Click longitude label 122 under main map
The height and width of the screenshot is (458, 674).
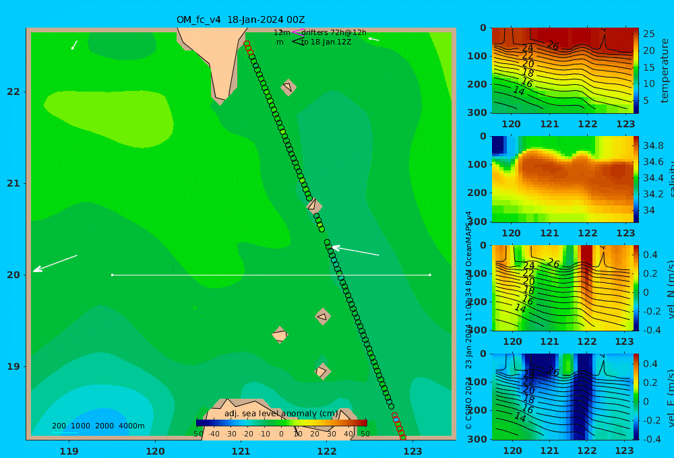(327, 451)
